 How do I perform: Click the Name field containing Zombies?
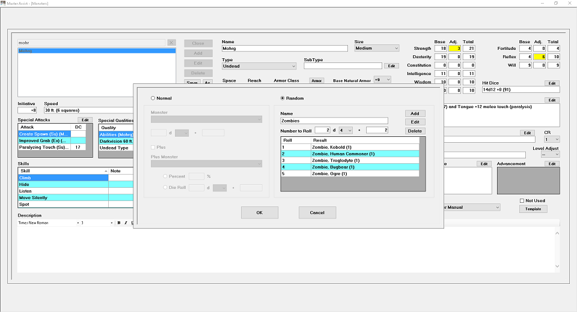pyautogui.click(x=334, y=121)
